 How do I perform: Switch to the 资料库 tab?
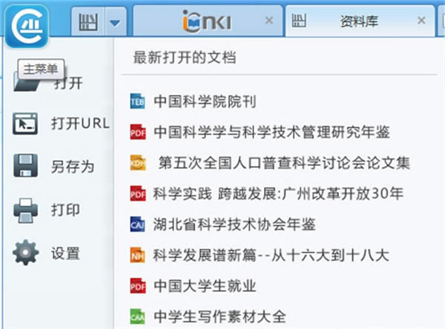click(359, 21)
